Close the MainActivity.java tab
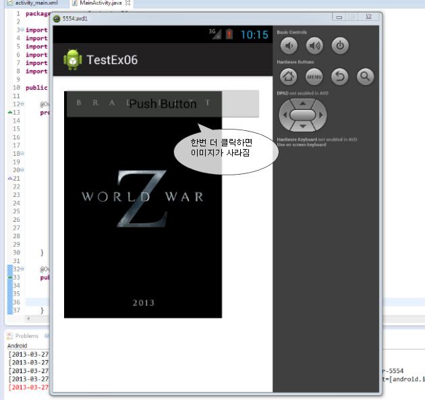The image size is (425, 400). (128, 3)
